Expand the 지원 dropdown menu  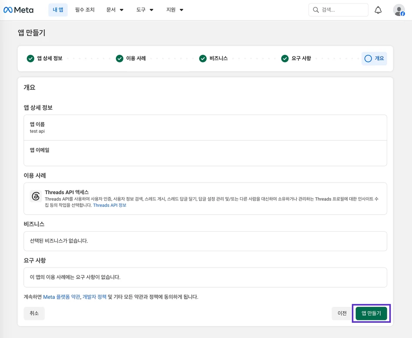(x=175, y=10)
